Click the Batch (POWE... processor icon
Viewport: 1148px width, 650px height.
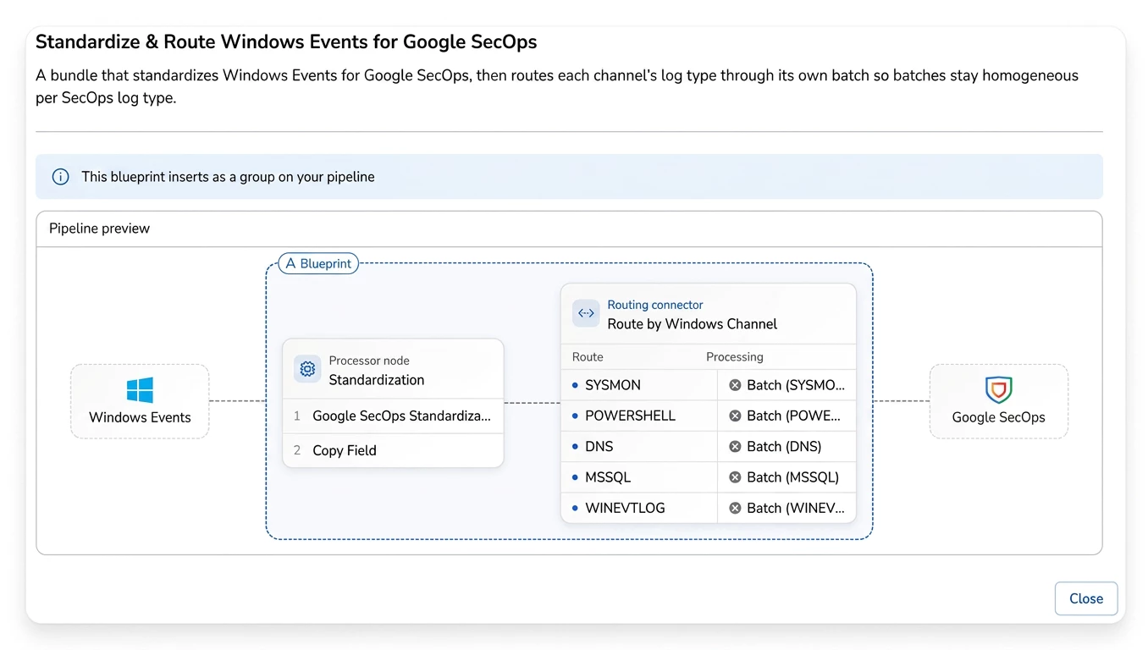tap(735, 416)
